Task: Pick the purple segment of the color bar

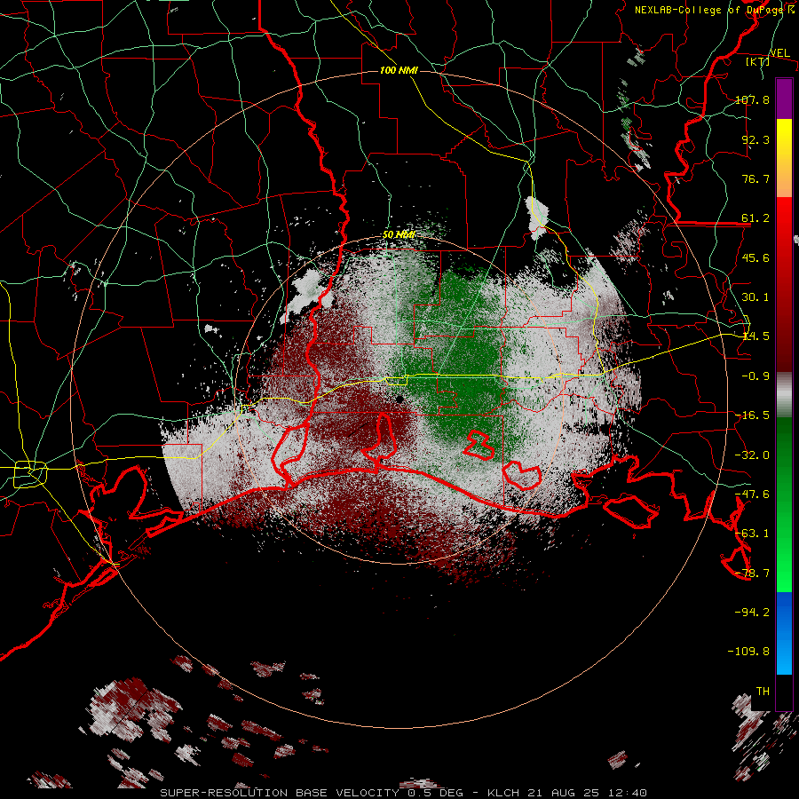Action: pyautogui.click(x=784, y=99)
